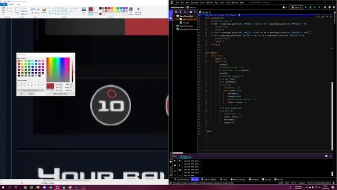Hide the Project tool window
Screen dimensions: 337x190
coord(195,12)
